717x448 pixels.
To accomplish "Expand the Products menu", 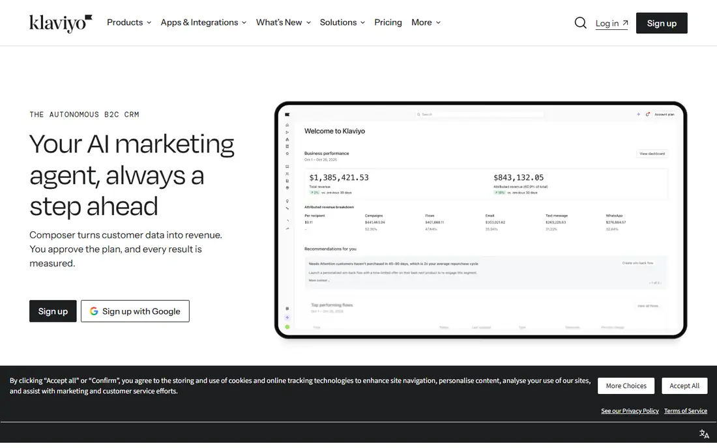I will [129, 22].
